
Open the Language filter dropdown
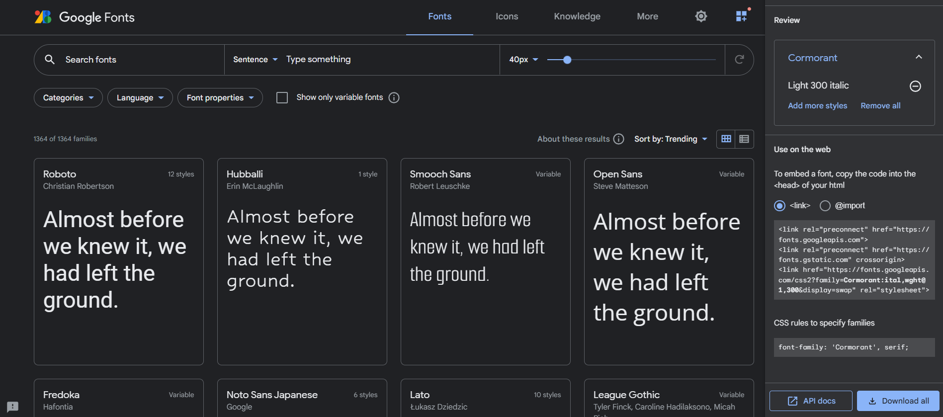[140, 98]
